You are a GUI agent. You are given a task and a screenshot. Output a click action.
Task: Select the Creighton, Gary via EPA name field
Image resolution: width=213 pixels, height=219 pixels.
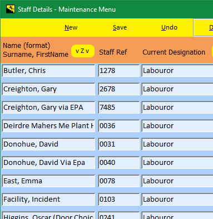click(x=48, y=108)
